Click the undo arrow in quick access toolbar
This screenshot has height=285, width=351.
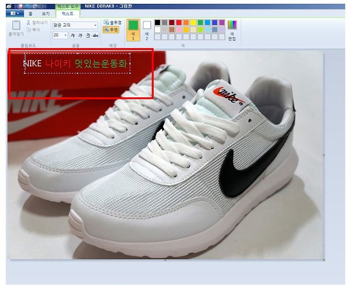point(28,6)
